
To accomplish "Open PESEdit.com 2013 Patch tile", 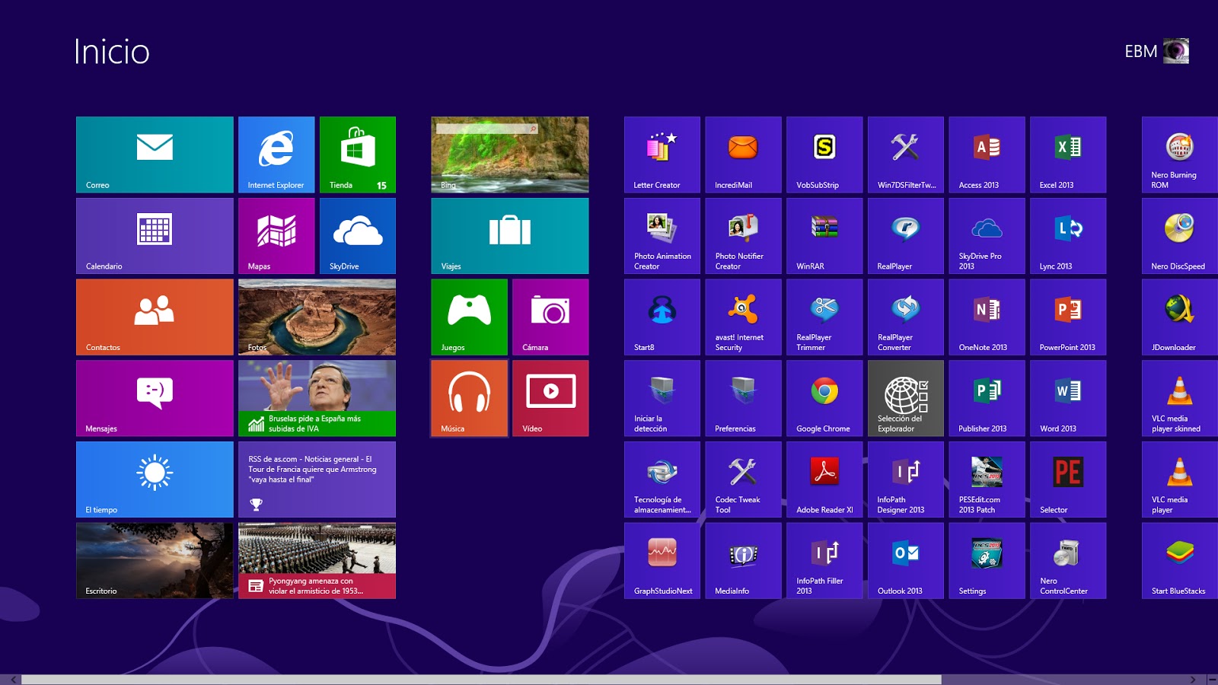I will pos(987,479).
